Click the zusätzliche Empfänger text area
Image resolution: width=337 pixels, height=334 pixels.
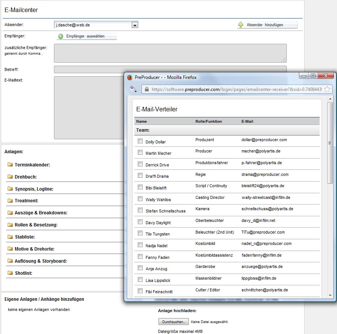[170, 53]
